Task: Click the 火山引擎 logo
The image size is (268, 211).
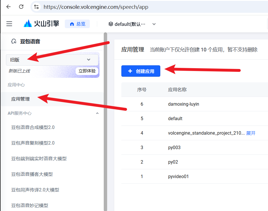Action: (41, 24)
